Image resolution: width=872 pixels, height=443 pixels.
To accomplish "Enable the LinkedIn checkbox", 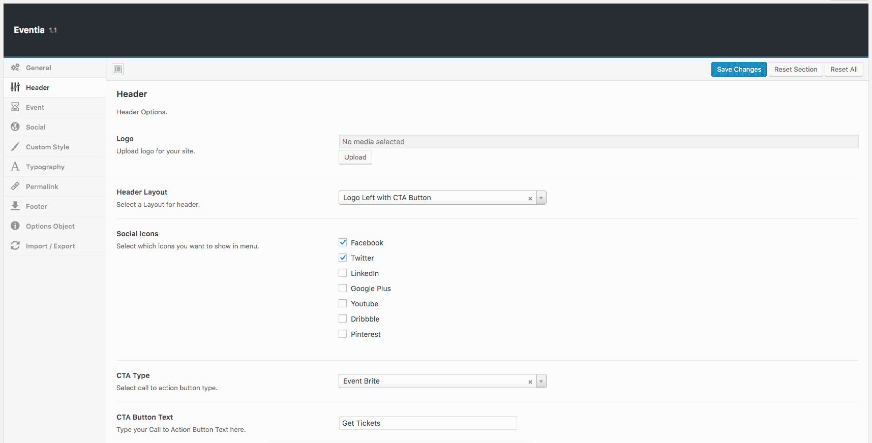I will pos(343,273).
